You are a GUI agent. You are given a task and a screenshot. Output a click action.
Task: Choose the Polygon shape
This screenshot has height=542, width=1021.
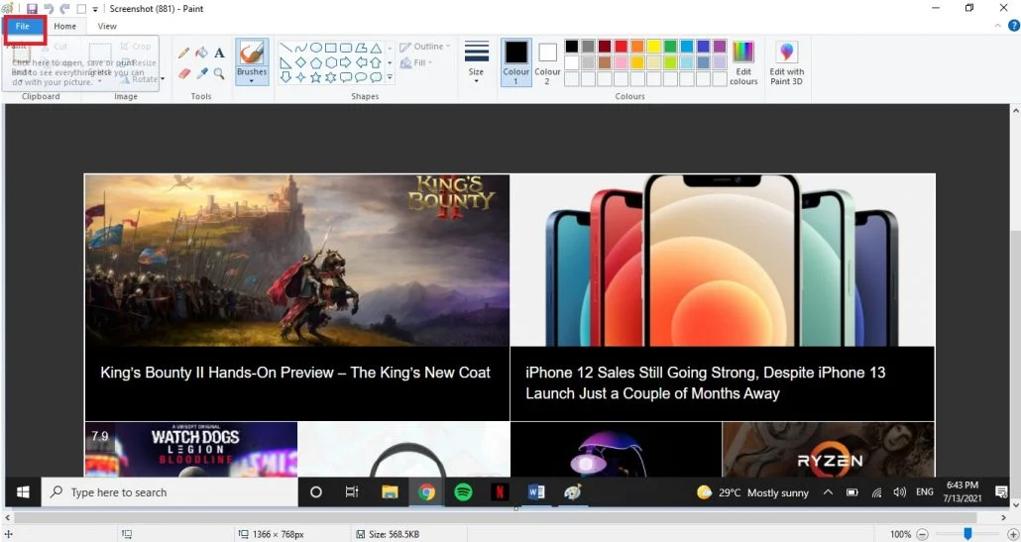(361, 49)
